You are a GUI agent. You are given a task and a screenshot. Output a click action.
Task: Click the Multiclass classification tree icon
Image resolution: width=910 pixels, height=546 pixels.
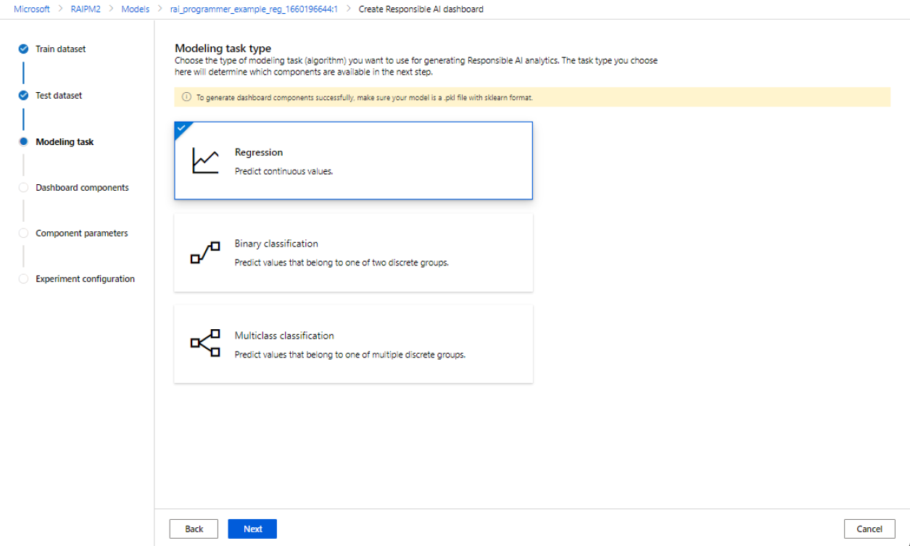coord(205,344)
